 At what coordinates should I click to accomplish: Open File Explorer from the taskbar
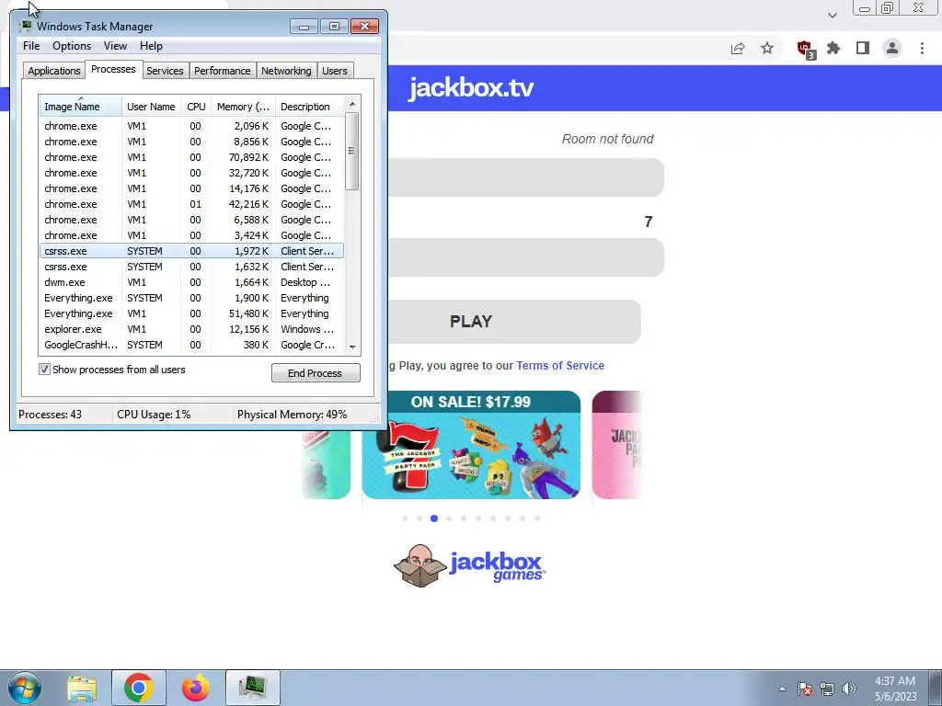(x=82, y=689)
